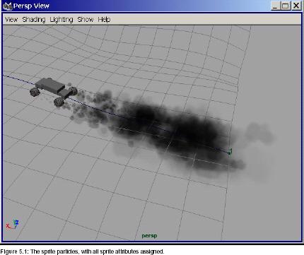Click the 'persp' camera label
Image resolution: width=304 pixels, height=255 pixels.
[149, 235]
